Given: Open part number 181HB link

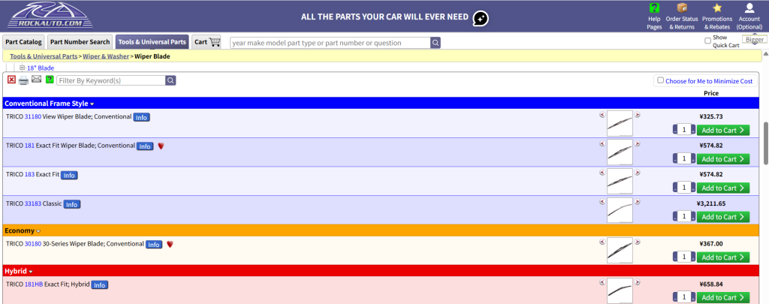Looking at the screenshot, I should coord(34,284).
